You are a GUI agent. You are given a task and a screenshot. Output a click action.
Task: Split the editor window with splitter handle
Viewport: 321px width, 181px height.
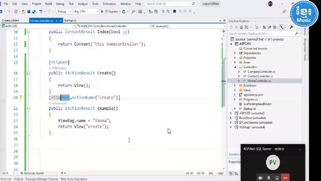(x=224, y=31)
